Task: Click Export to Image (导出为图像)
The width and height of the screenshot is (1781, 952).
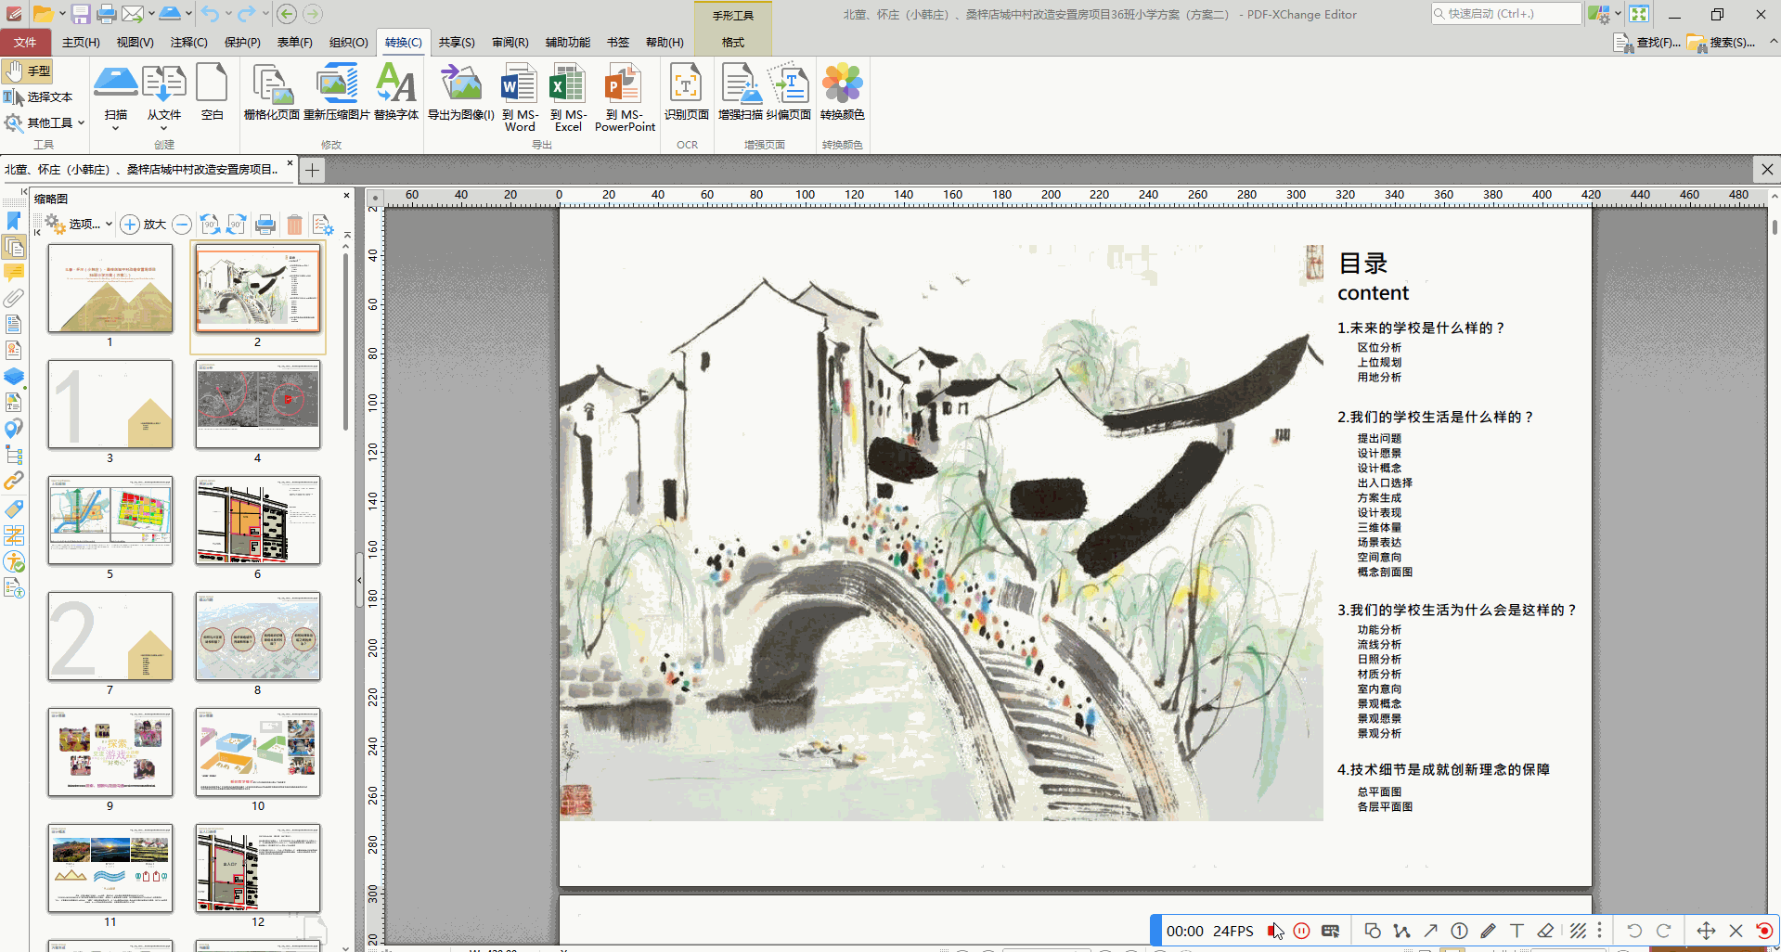Action: pyautogui.click(x=461, y=93)
